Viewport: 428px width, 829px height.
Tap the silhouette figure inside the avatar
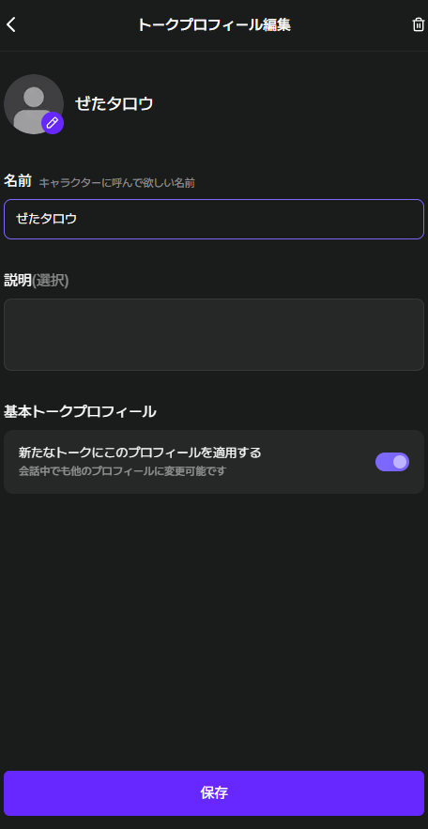coord(31,110)
